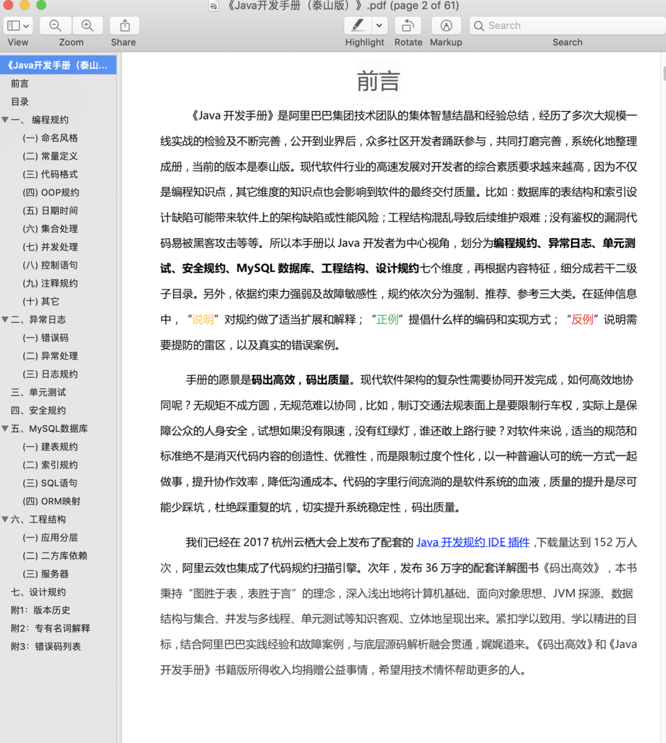
Task: Open (五) 日期时间 section
Action: (50, 211)
